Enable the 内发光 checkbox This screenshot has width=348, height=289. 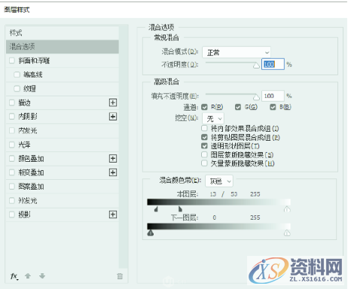12,130
